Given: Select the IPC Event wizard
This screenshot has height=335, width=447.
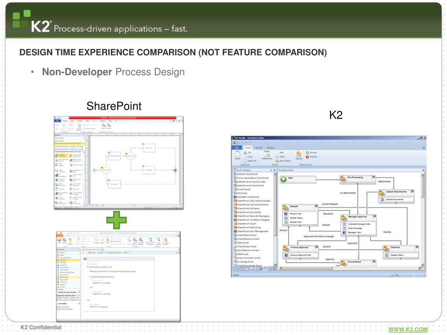Looking at the screenshot, I should coord(241,193).
